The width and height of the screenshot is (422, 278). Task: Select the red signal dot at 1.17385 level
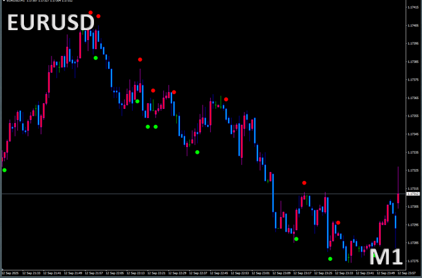tap(140, 60)
